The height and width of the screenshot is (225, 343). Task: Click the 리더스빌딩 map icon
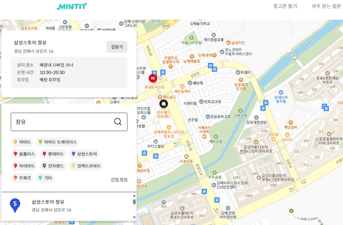[156, 141]
